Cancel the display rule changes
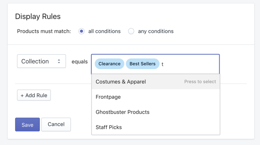Viewport: 260px width, 145px height. 56,125
